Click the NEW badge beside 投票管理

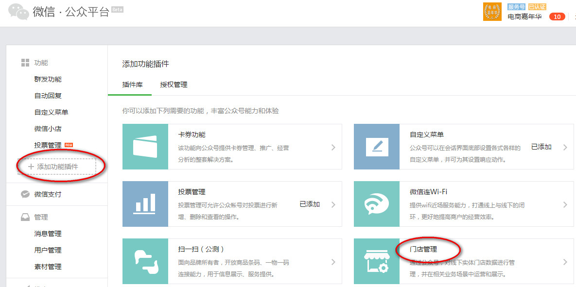69,145
